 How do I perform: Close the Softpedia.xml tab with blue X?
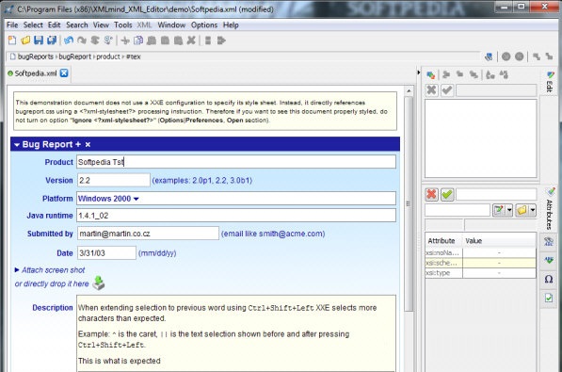[x=64, y=73]
